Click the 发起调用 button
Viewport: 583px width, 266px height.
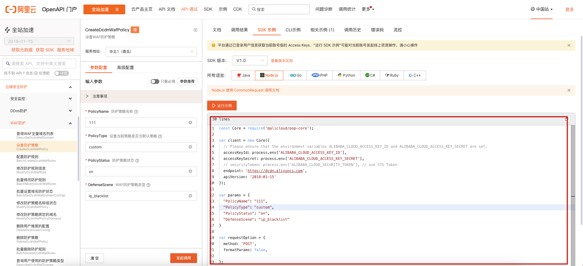[x=184, y=258]
